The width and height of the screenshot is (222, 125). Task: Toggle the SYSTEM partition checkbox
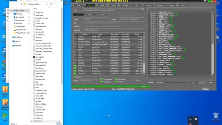point(75,71)
